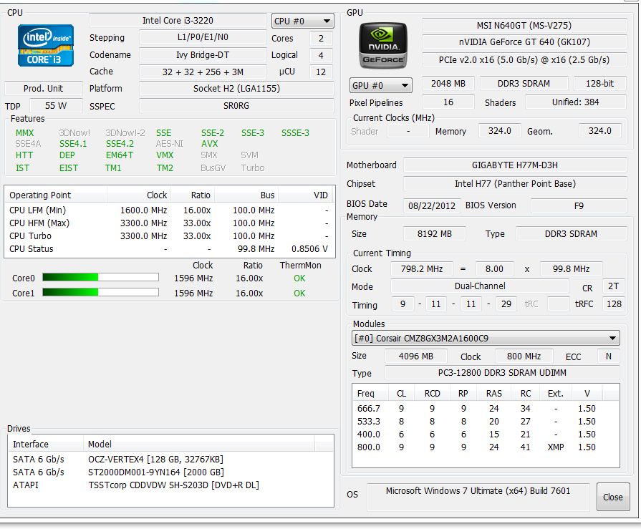Click the Codename field Ivy Bridge-DT
Image resolution: width=641 pixels, height=529 pixels.
(203, 54)
